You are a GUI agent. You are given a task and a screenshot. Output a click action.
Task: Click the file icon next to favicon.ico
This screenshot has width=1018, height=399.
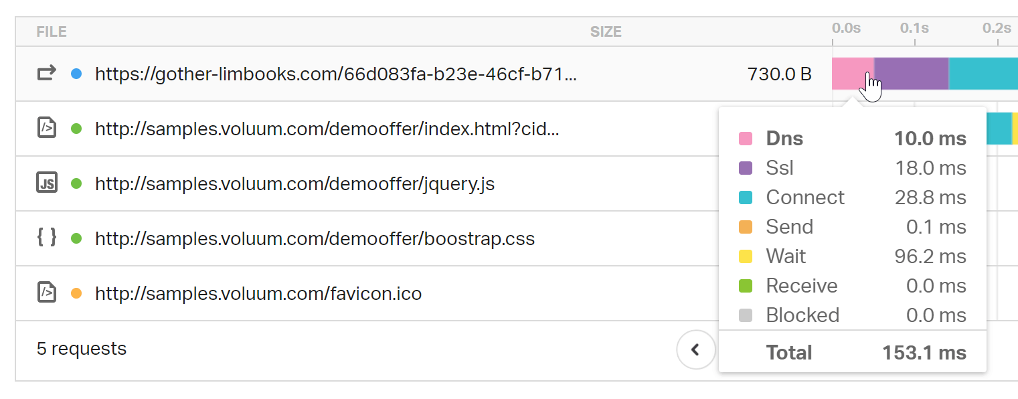(x=46, y=293)
